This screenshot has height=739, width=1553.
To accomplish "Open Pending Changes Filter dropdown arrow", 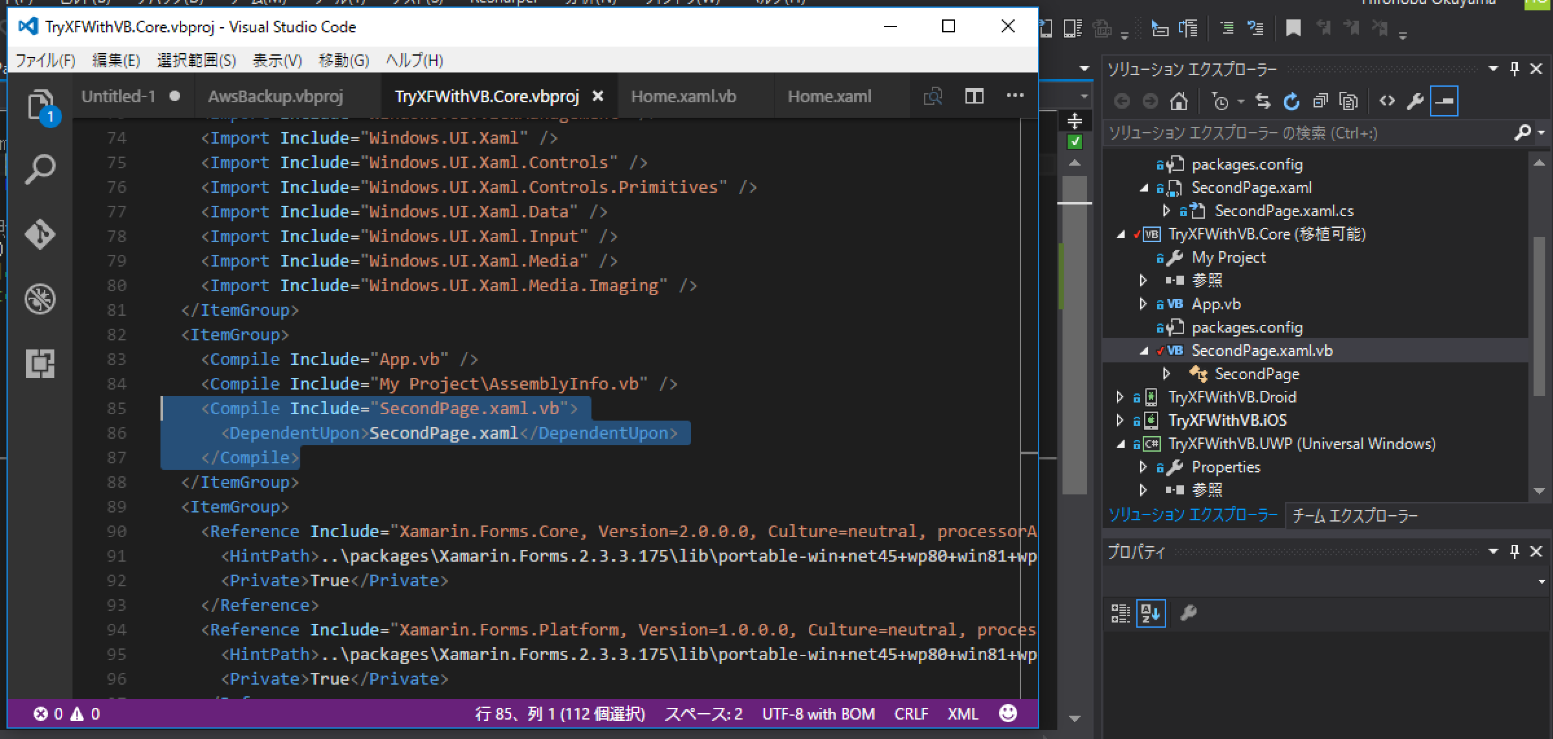I will click(1240, 102).
